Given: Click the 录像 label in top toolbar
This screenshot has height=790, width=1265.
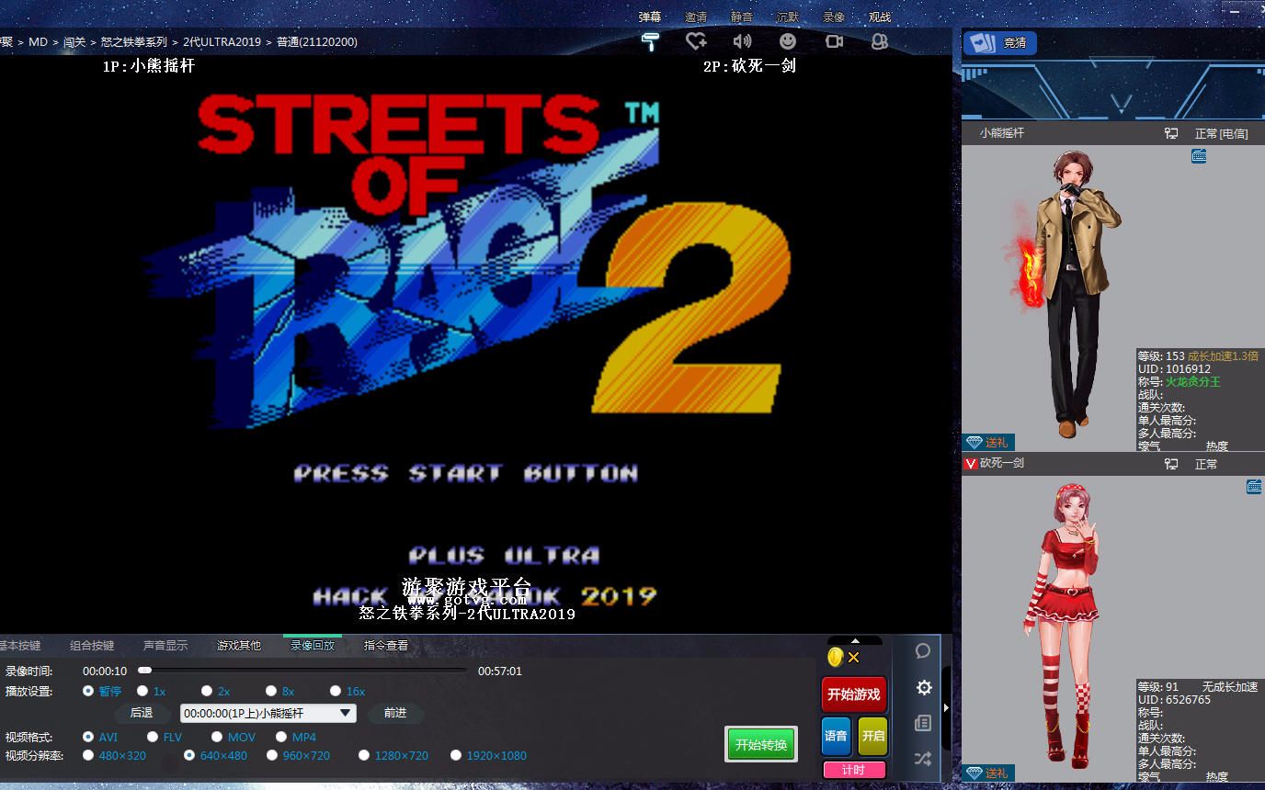Looking at the screenshot, I should click(834, 17).
